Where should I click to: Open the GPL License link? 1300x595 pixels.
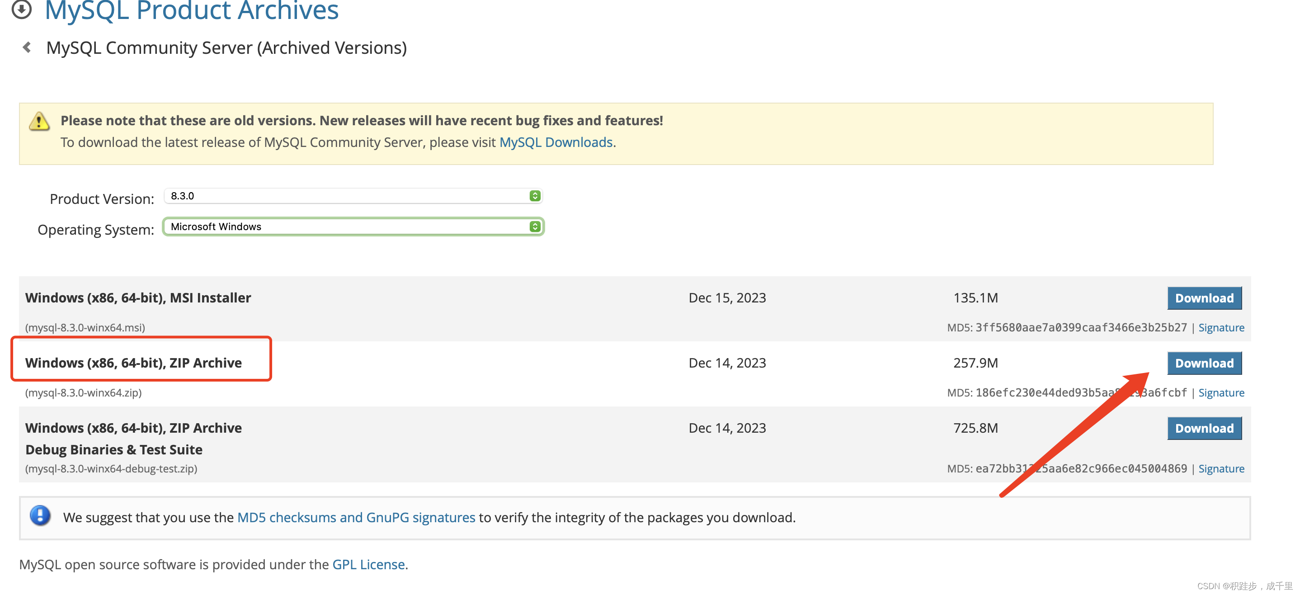pyautogui.click(x=368, y=565)
